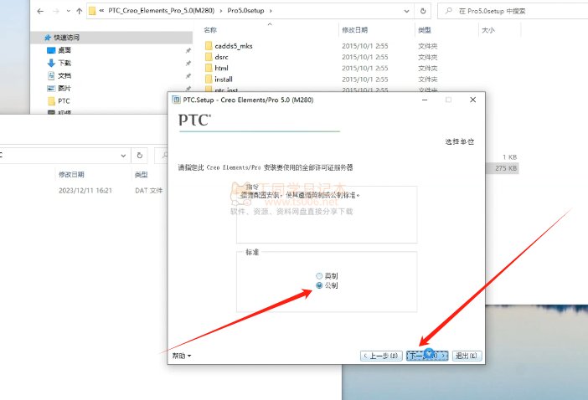Click html folder icon
This screenshot has height=400, width=588.
coord(209,68)
